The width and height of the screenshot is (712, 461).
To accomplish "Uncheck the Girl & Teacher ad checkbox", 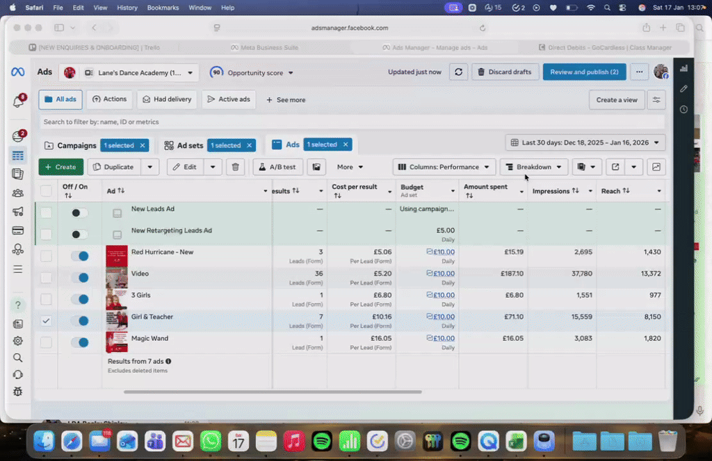I will [x=46, y=321].
